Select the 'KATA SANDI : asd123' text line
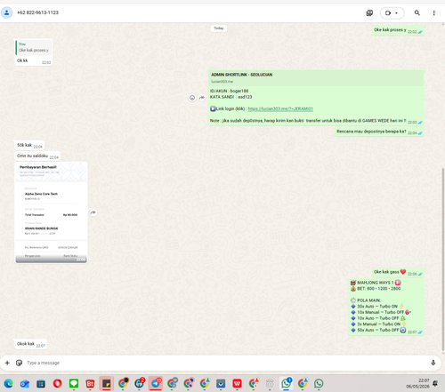 click(231, 97)
